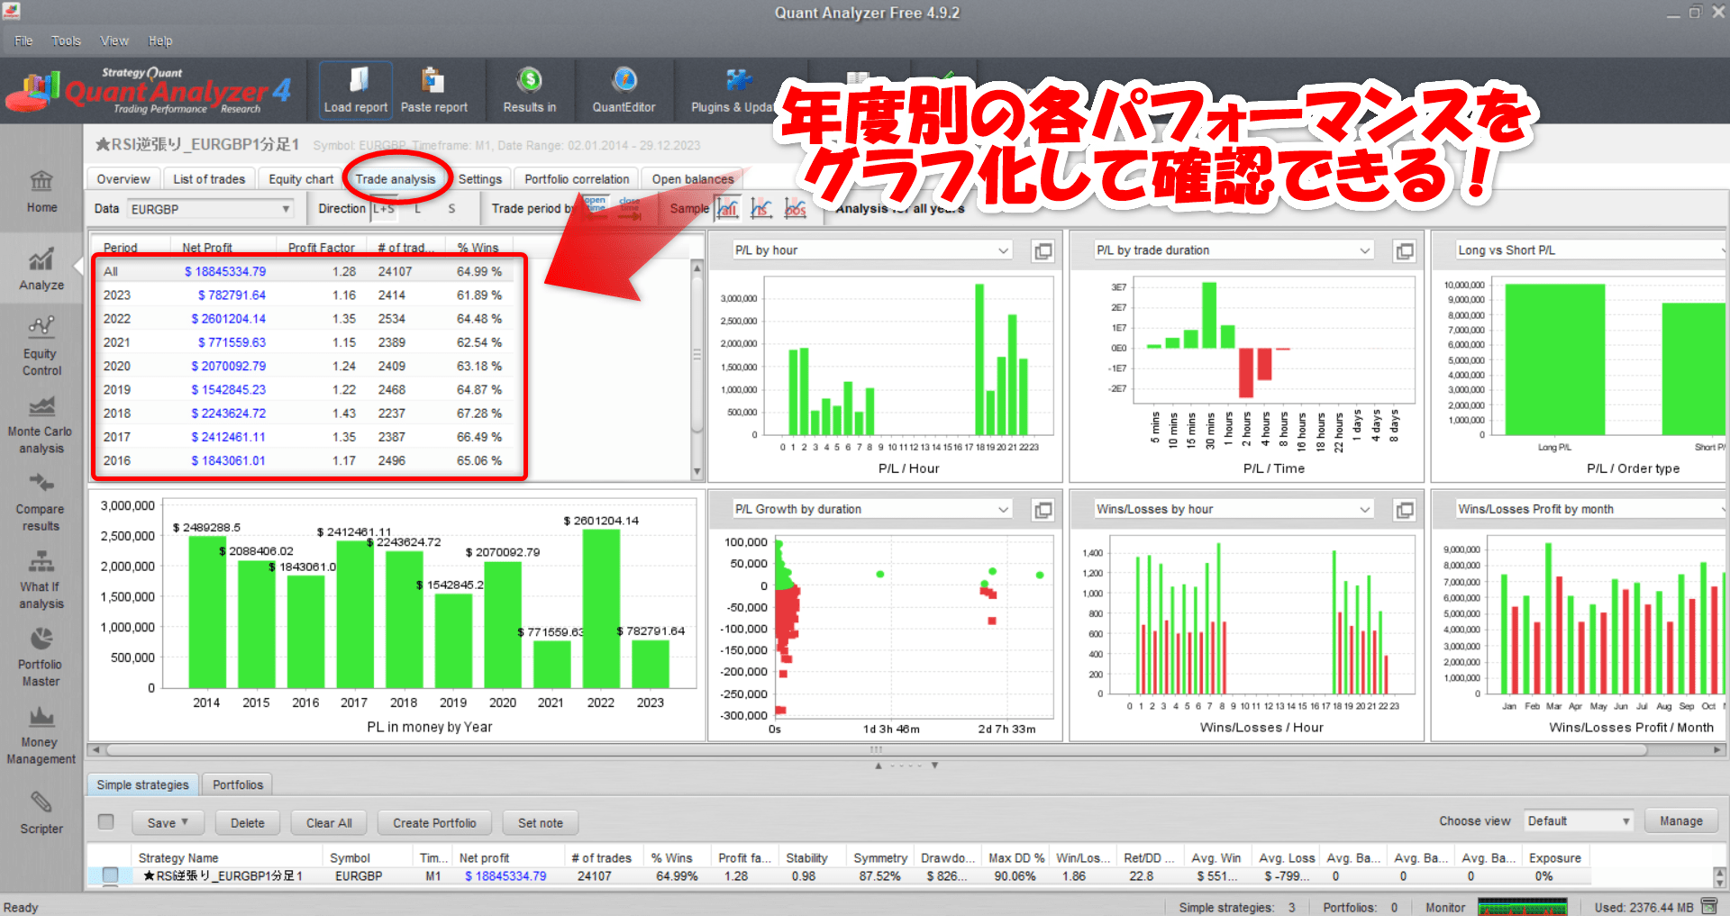Click the Create Portfolio button
This screenshot has width=1730, height=916.
433,822
